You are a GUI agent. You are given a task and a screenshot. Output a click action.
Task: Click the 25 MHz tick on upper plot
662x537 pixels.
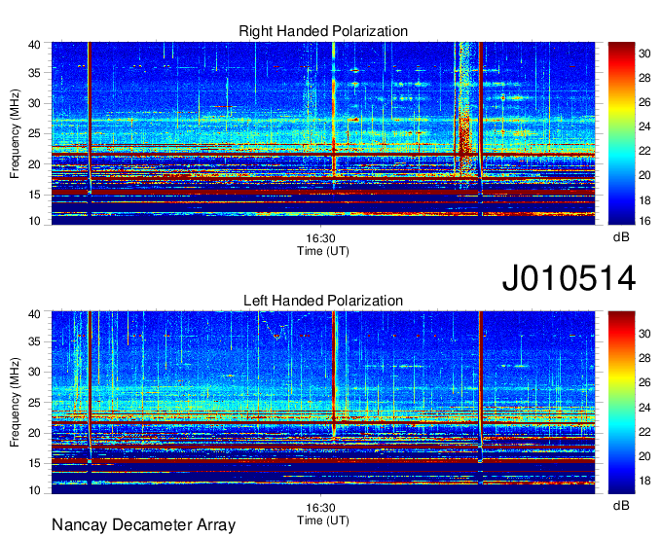34,133
